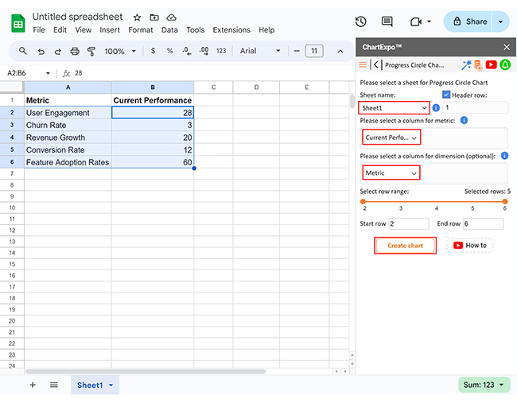Viewport: 517px width, 403px height.
Task: Add a new sheet with plus
Action: (33, 385)
